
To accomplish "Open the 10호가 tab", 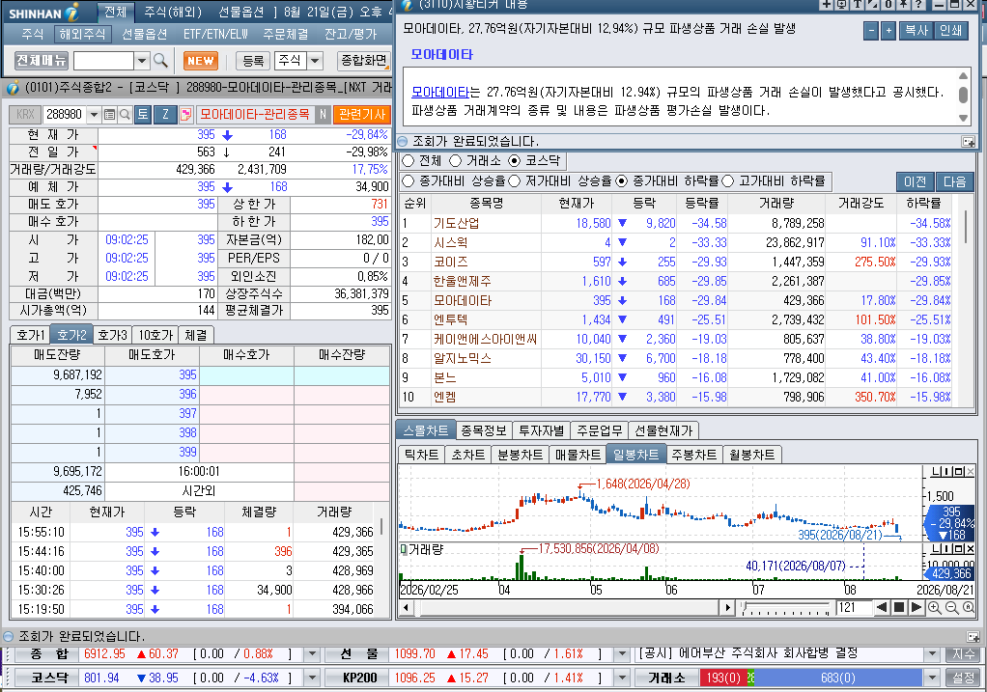I will tap(155, 335).
